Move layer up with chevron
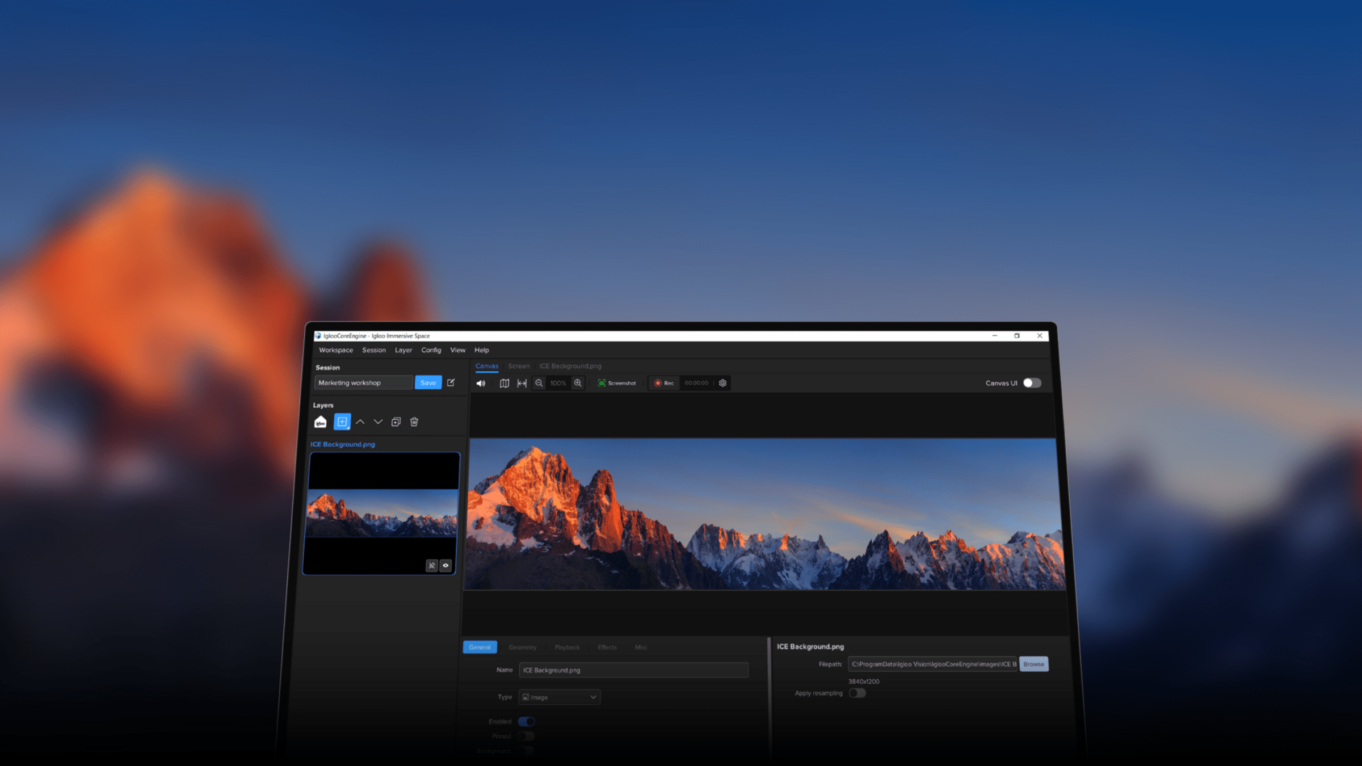Screen dimensions: 1362x766 click(360, 422)
